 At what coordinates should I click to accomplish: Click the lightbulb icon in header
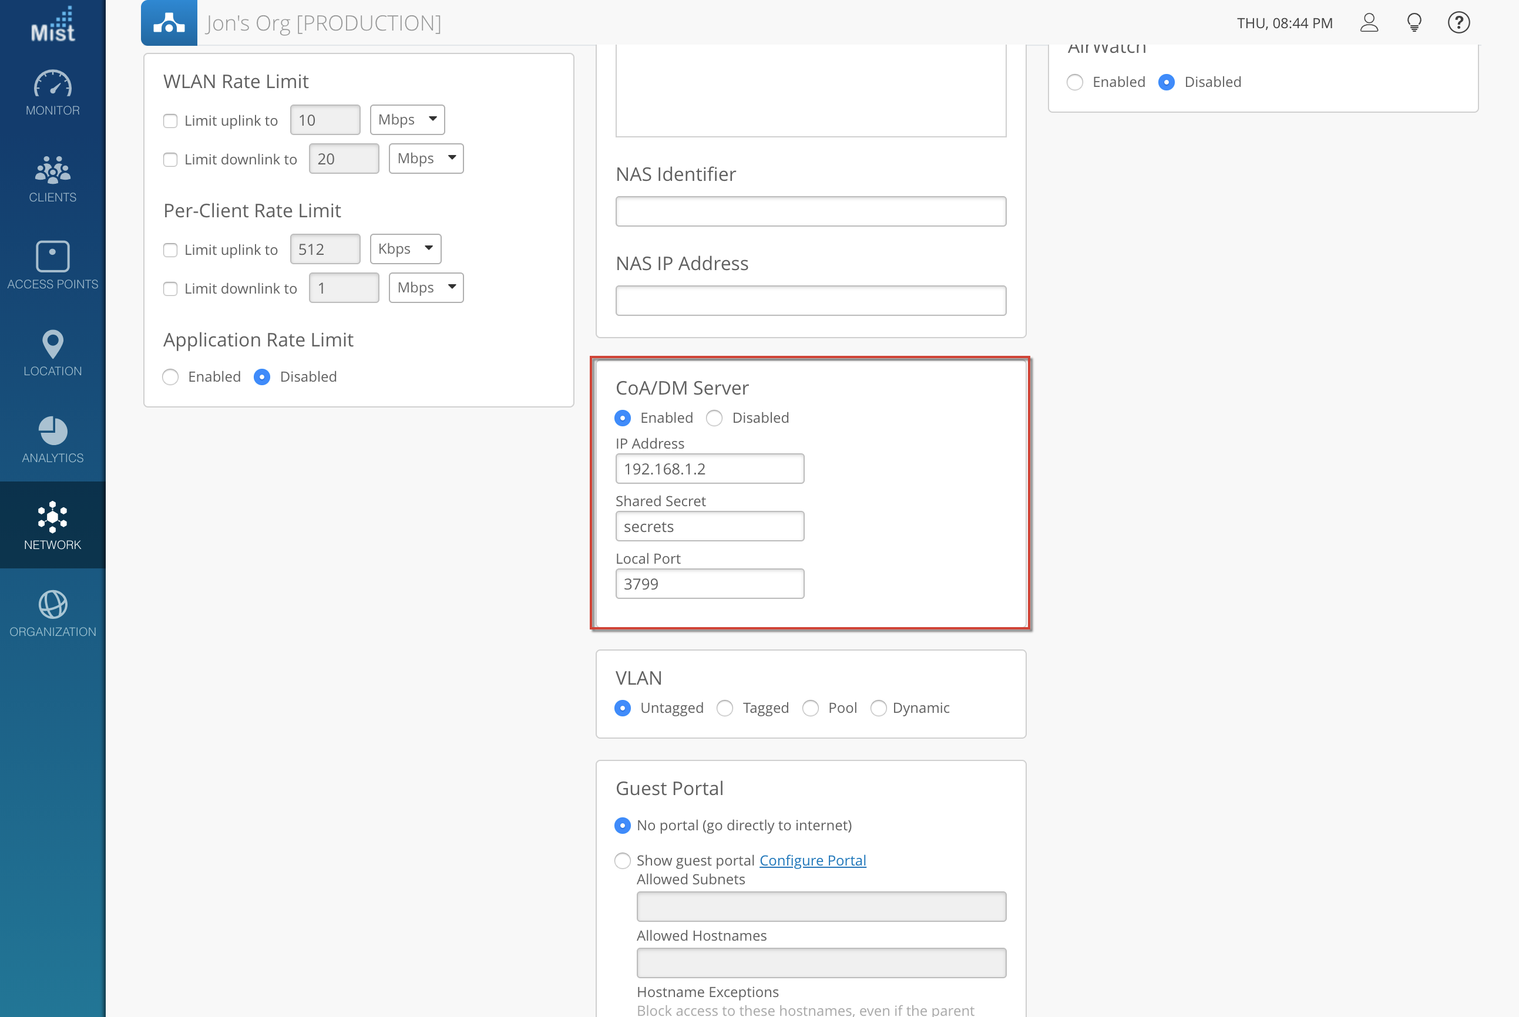coord(1414,23)
